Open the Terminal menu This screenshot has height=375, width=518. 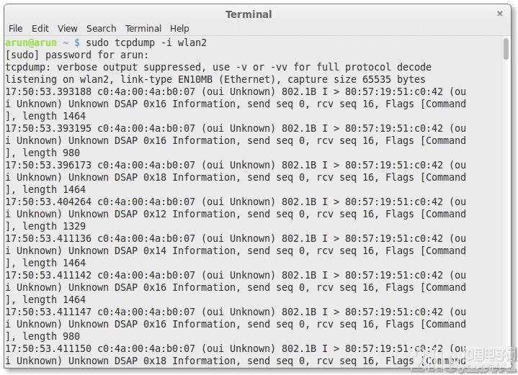pyautogui.click(x=143, y=29)
